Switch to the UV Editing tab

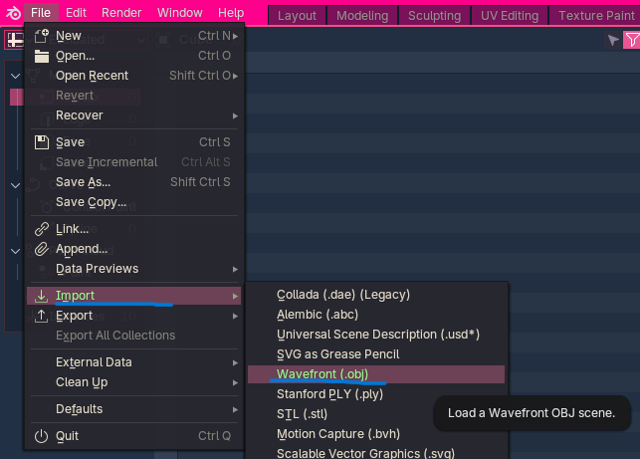click(511, 15)
